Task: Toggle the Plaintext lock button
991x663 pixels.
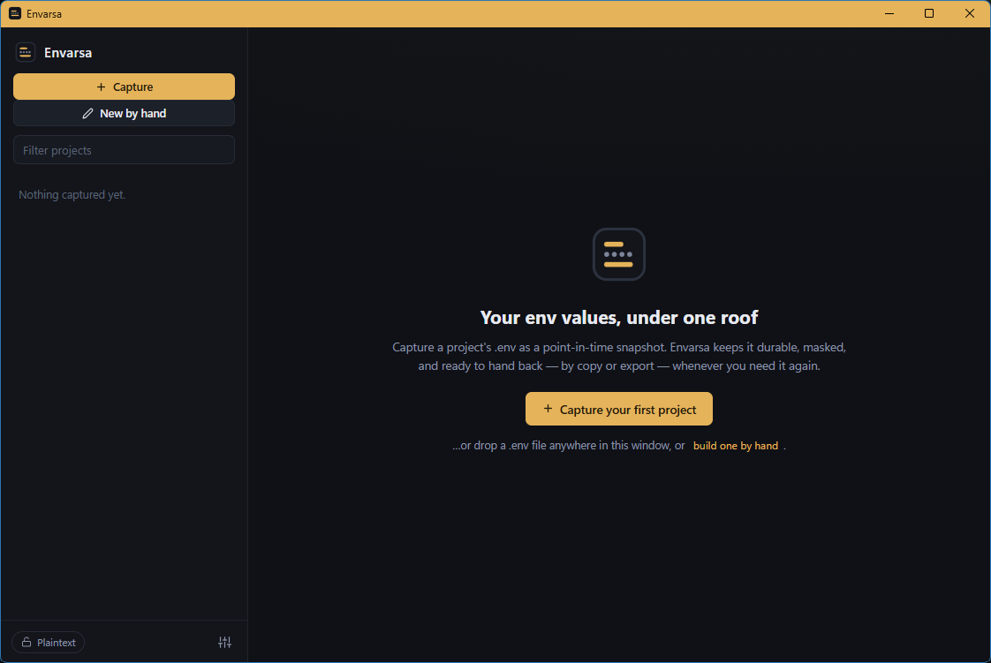Action: 49,642
